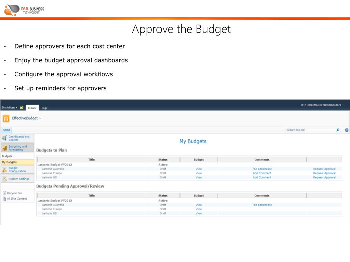The image size is (350, 262).
Task: Click the EffectiveBudget site logo icon
Action: tap(6, 118)
